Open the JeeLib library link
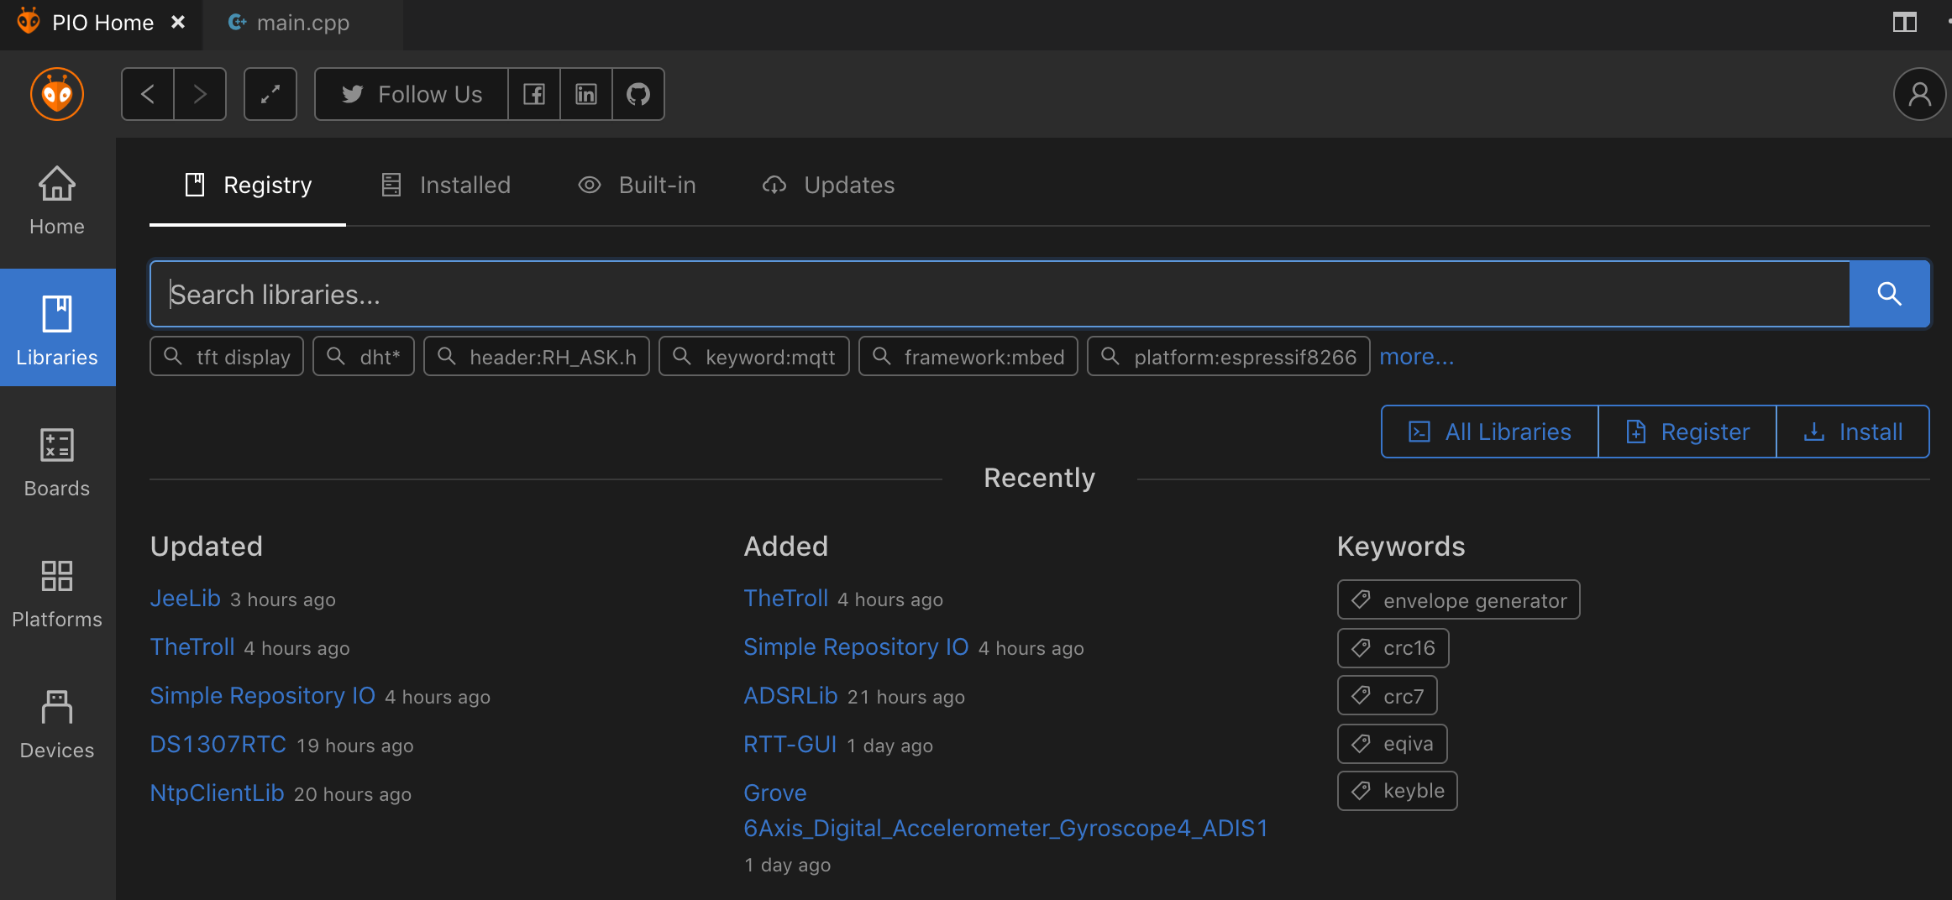This screenshot has height=900, width=1952. point(185,598)
